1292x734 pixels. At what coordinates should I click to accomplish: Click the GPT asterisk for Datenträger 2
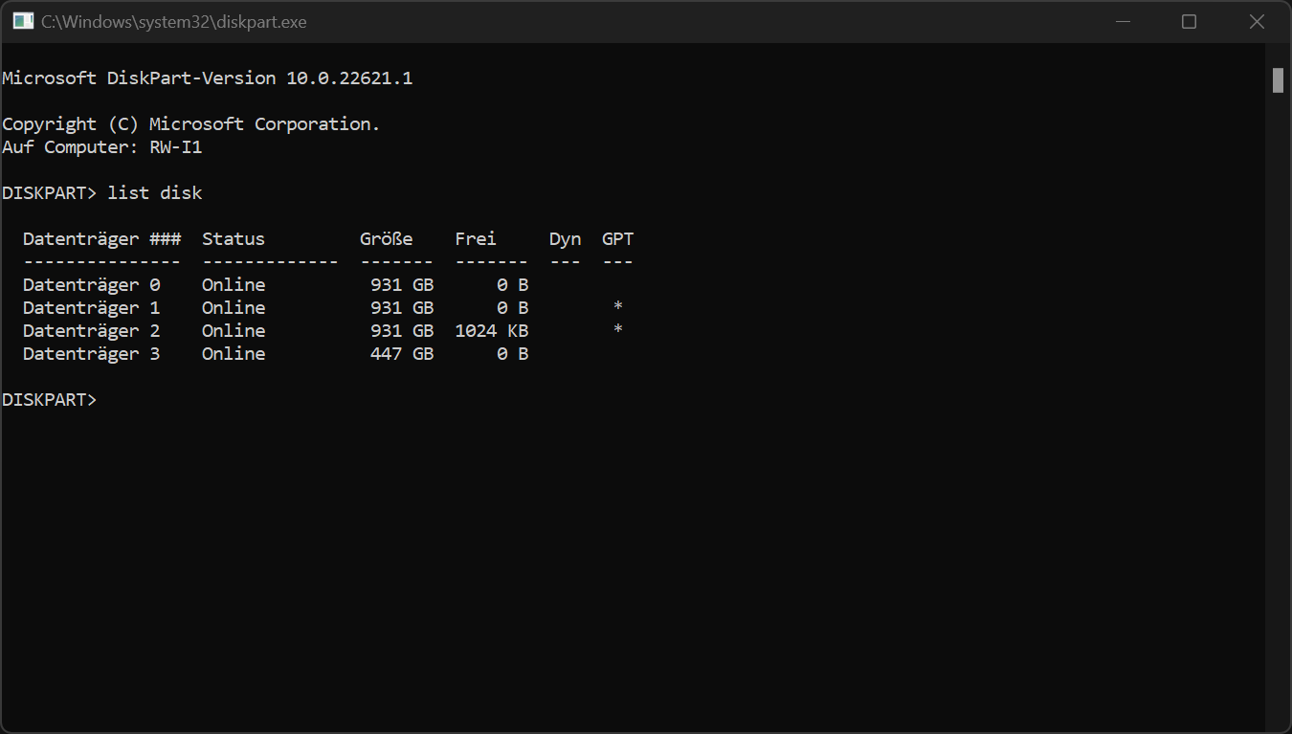click(618, 329)
